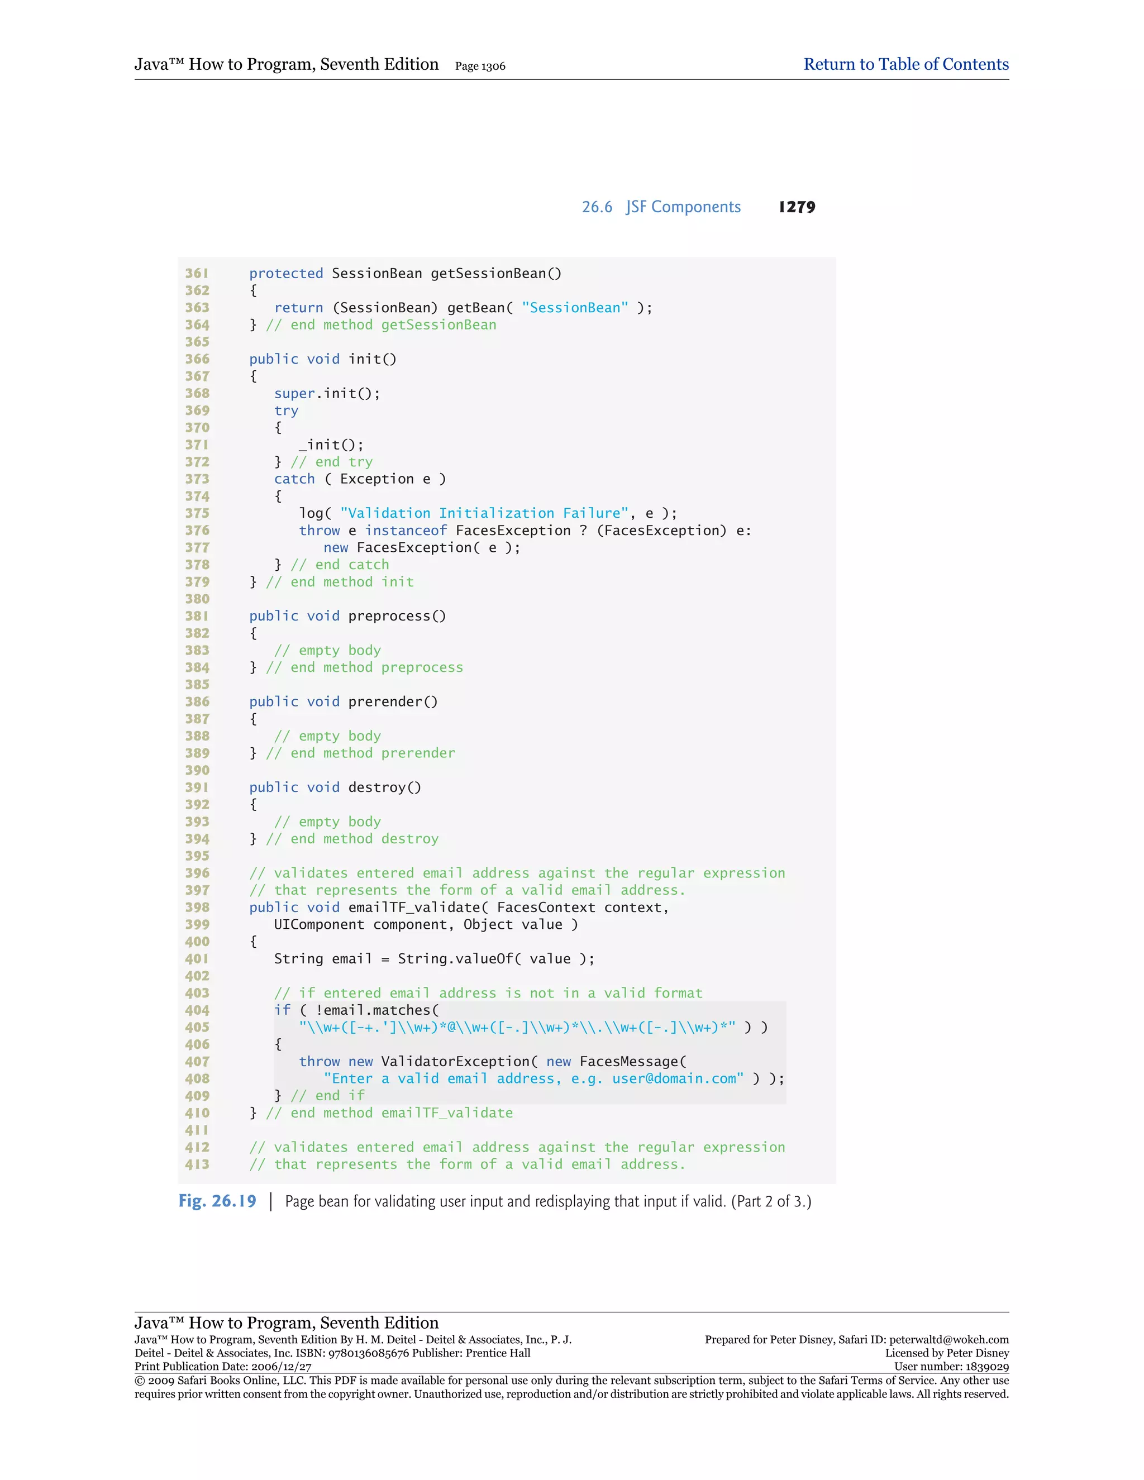Click the Page 1306 label in header
Viewport: 1144px width, 1480px height.
(x=480, y=66)
